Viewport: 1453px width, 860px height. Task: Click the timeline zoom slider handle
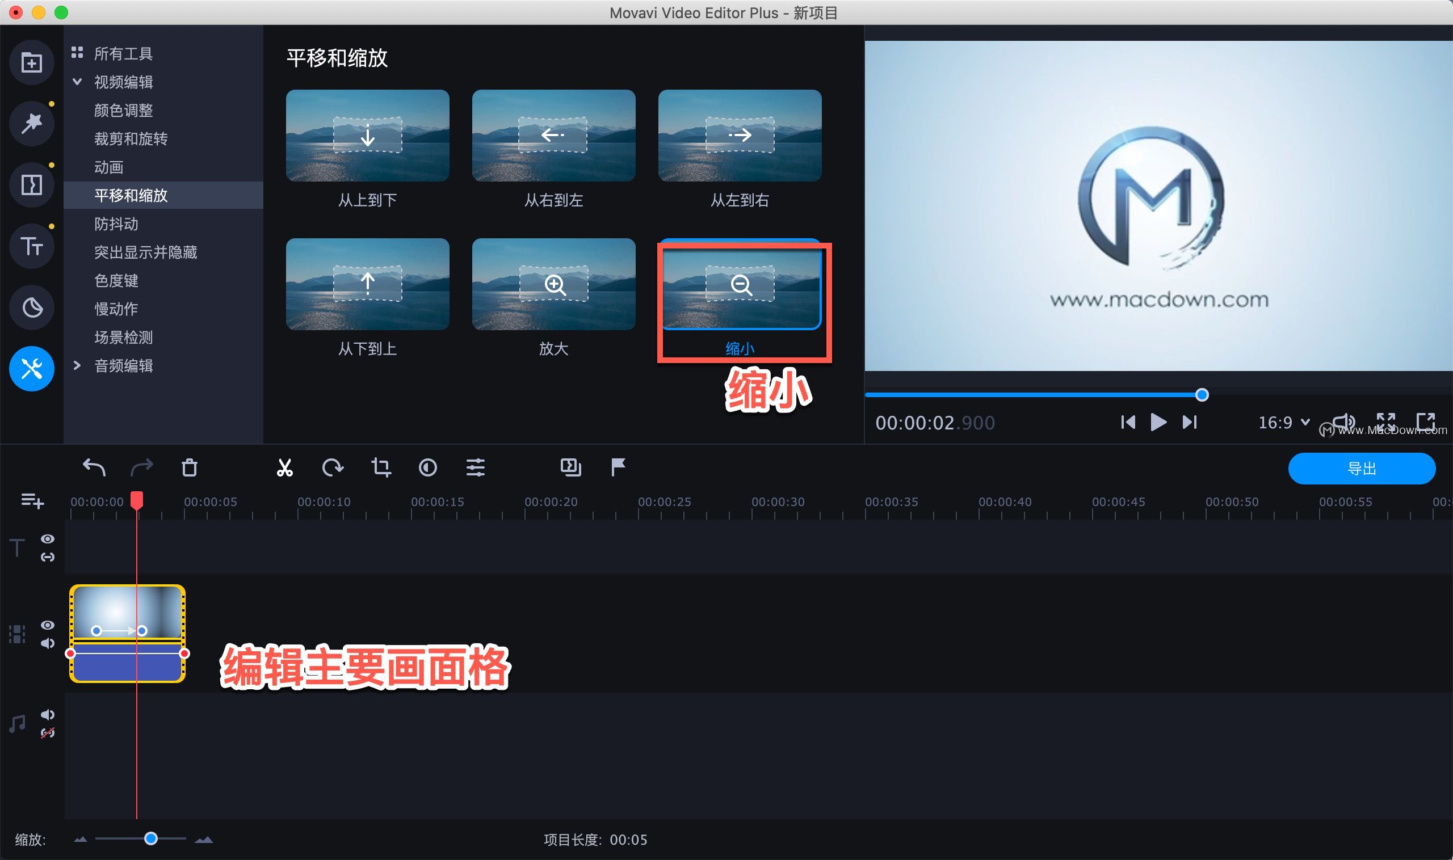point(151,838)
